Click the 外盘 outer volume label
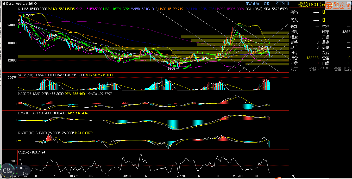The height and width of the screenshot is (179, 352). coord(294,63)
